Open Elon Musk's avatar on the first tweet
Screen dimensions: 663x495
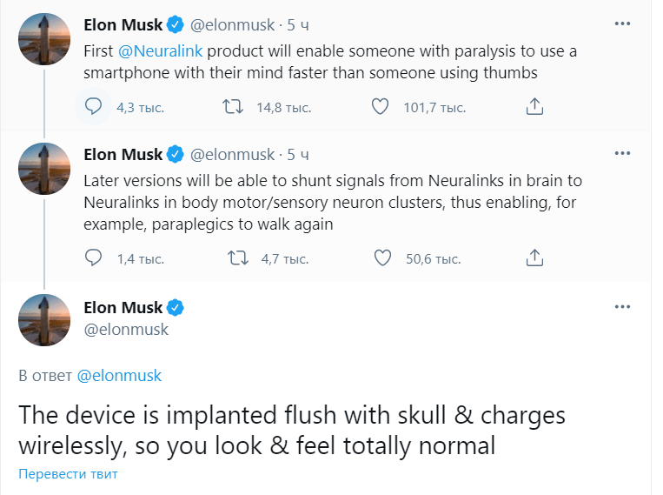(x=44, y=39)
